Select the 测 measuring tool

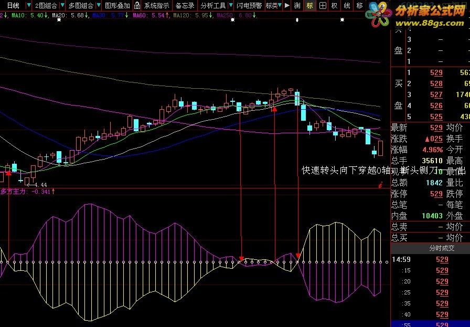tap(297, 5)
